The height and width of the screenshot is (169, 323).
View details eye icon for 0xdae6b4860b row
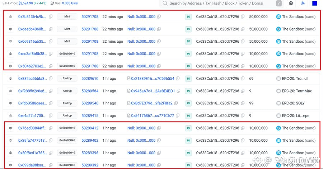[10, 29]
